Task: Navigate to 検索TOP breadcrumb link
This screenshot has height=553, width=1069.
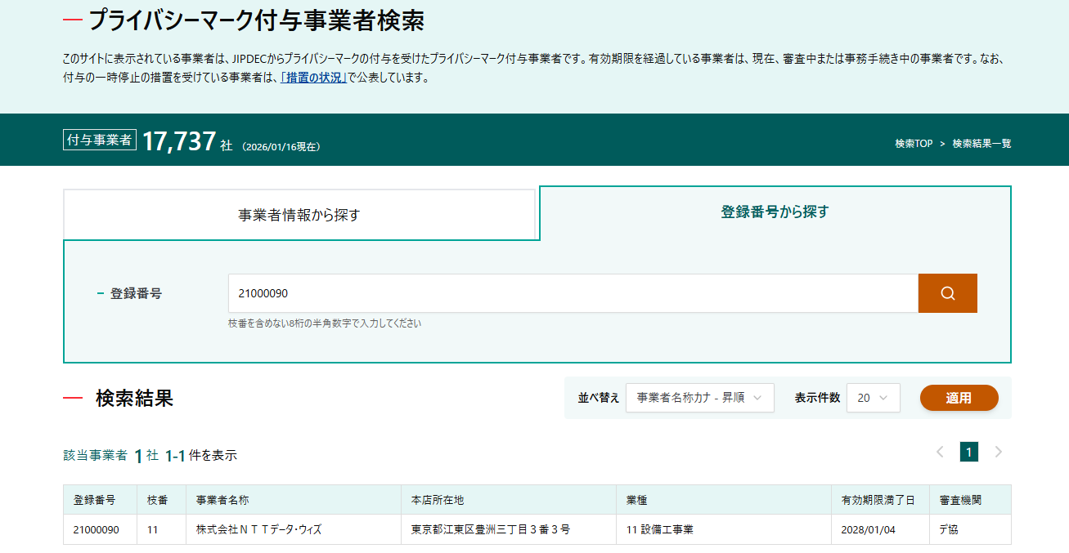Action: 914,144
